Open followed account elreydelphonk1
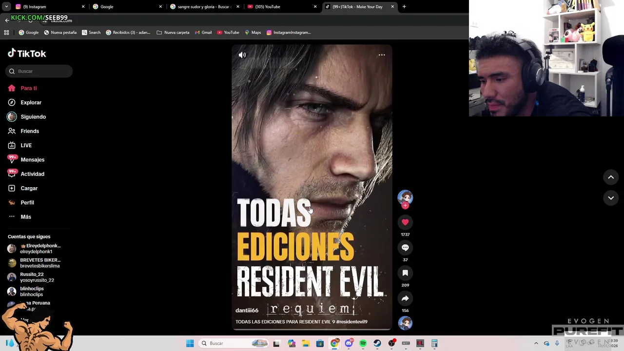 pos(34,249)
